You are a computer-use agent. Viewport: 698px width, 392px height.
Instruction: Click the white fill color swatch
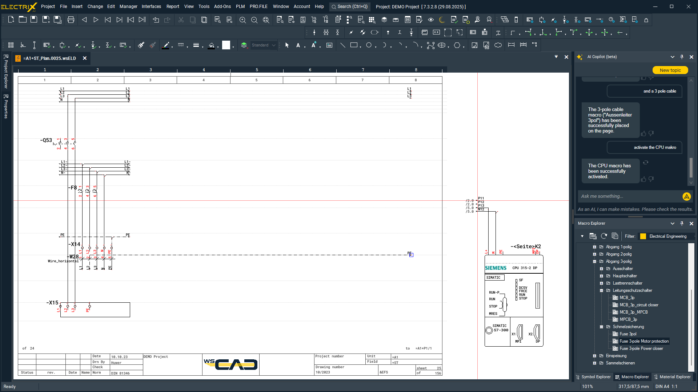click(226, 45)
